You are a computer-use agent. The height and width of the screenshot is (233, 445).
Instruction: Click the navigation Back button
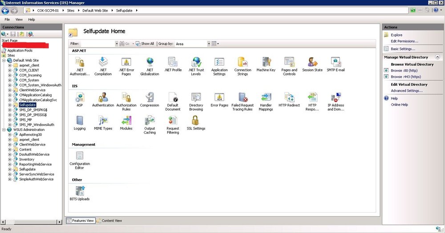point(5,11)
